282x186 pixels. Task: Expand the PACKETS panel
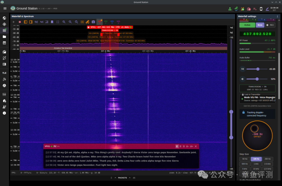[x=123, y=178]
